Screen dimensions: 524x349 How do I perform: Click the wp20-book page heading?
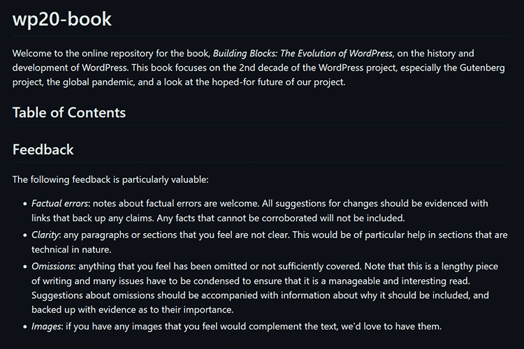(x=61, y=19)
